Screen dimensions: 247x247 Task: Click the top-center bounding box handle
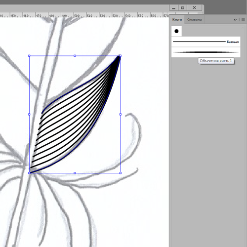click(75, 56)
